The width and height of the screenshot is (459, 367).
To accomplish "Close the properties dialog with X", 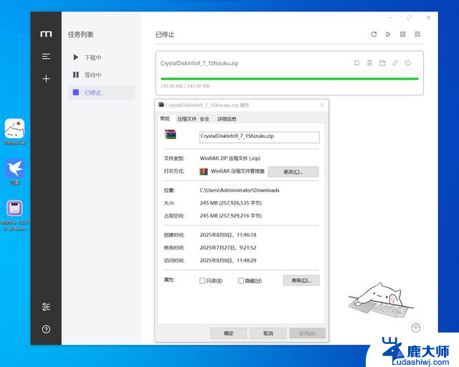I will click(322, 105).
